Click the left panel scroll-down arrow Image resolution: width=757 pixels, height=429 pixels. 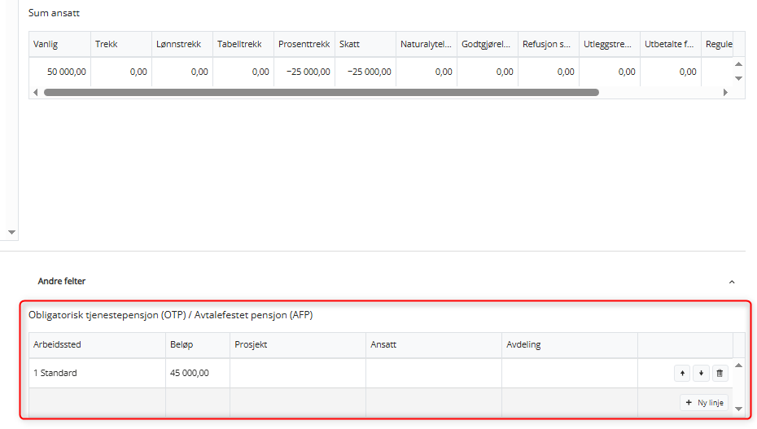click(x=11, y=233)
